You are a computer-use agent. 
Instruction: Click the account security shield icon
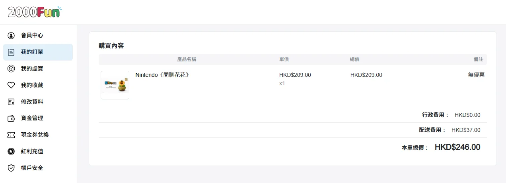(x=11, y=168)
